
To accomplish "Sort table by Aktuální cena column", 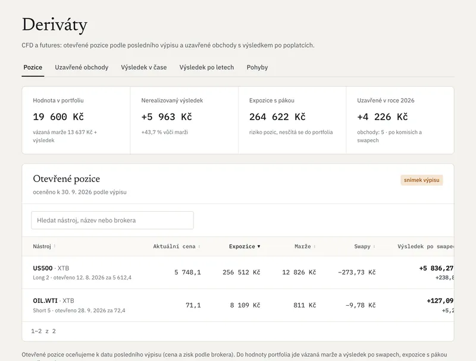I will pyautogui.click(x=177, y=246).
